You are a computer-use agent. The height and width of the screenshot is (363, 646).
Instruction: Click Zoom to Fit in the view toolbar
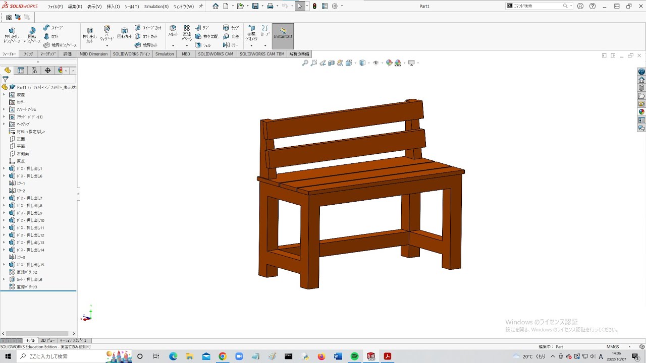pos(305,63)
